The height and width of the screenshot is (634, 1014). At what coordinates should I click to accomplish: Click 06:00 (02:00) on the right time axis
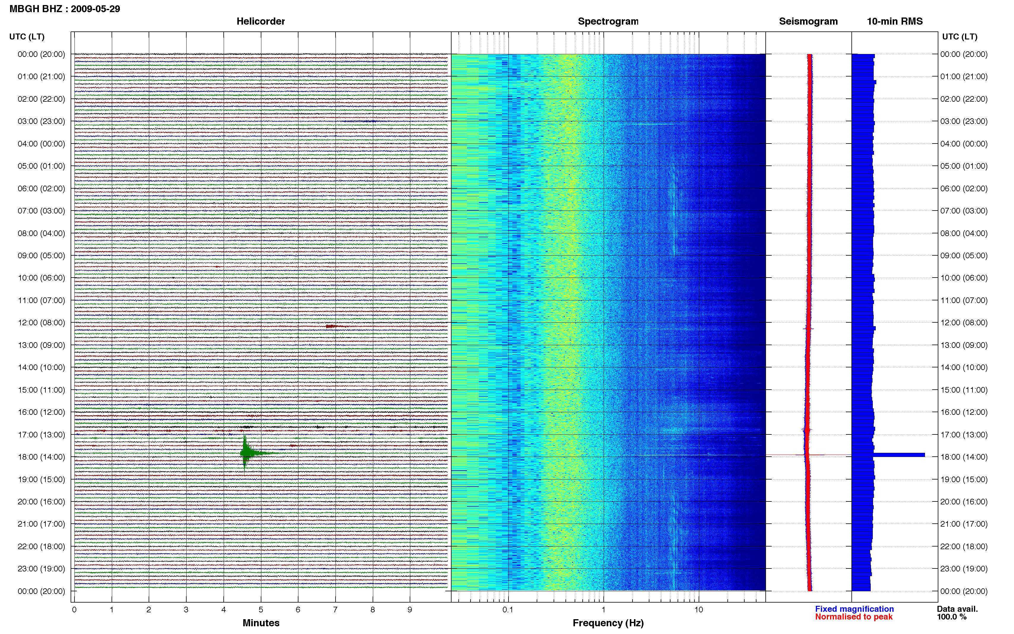click(964, 188)
